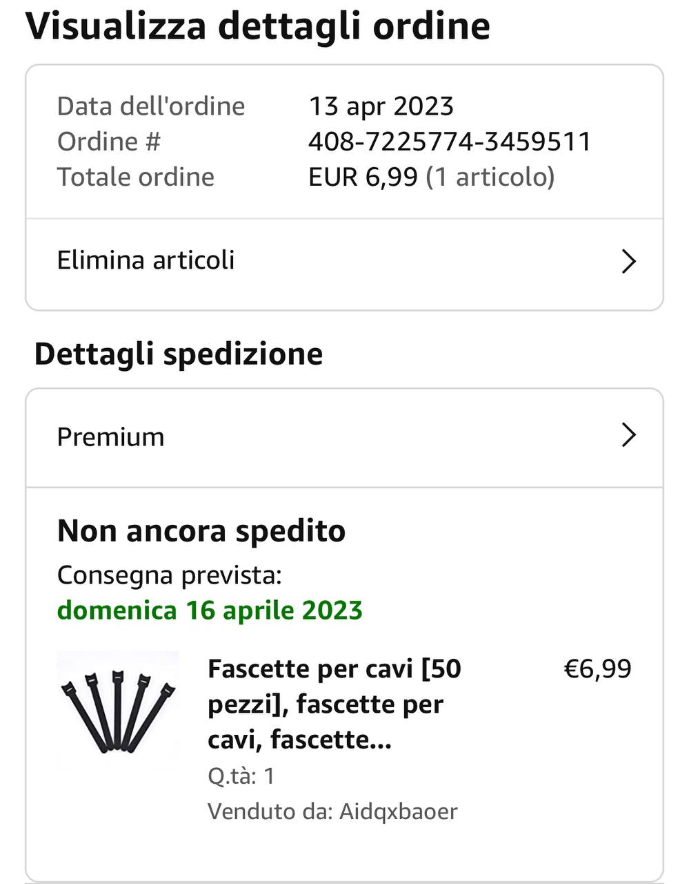Tap the Q.tà: 1 quantity text
This screenshot has height=884, width=689.
click(x=241, y=776)
